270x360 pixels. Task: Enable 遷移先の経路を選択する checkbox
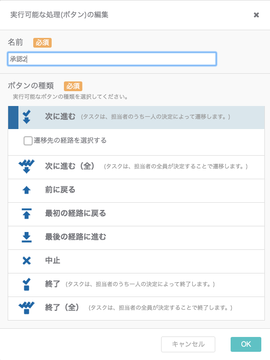coord(28,140)
